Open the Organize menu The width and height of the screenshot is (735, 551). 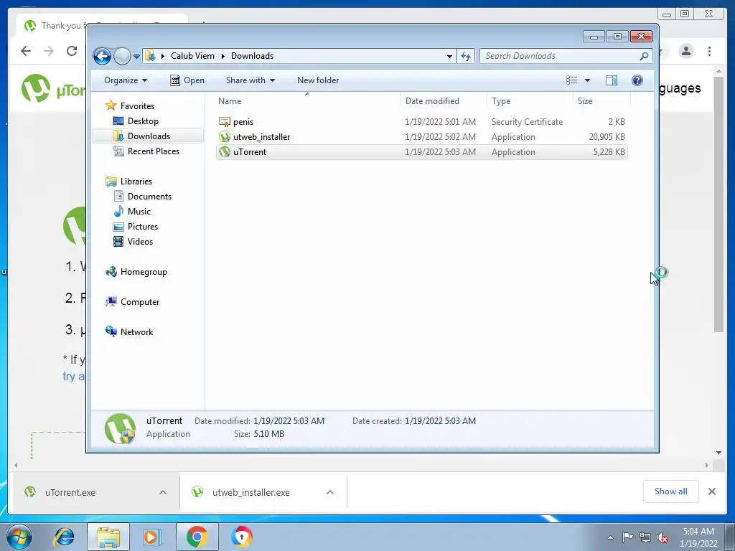[126, 80]
